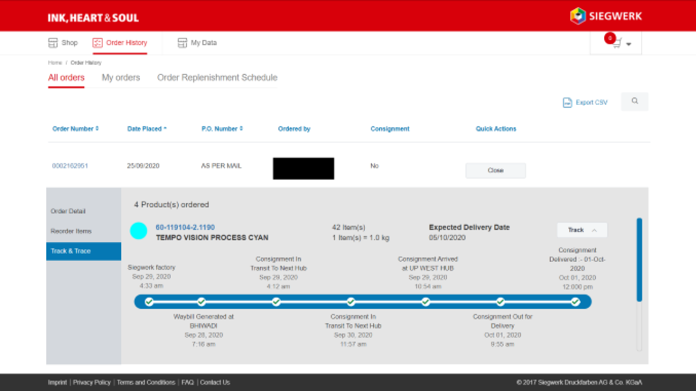
Task: Click the Order History breadcrumb
Action: 86,63
